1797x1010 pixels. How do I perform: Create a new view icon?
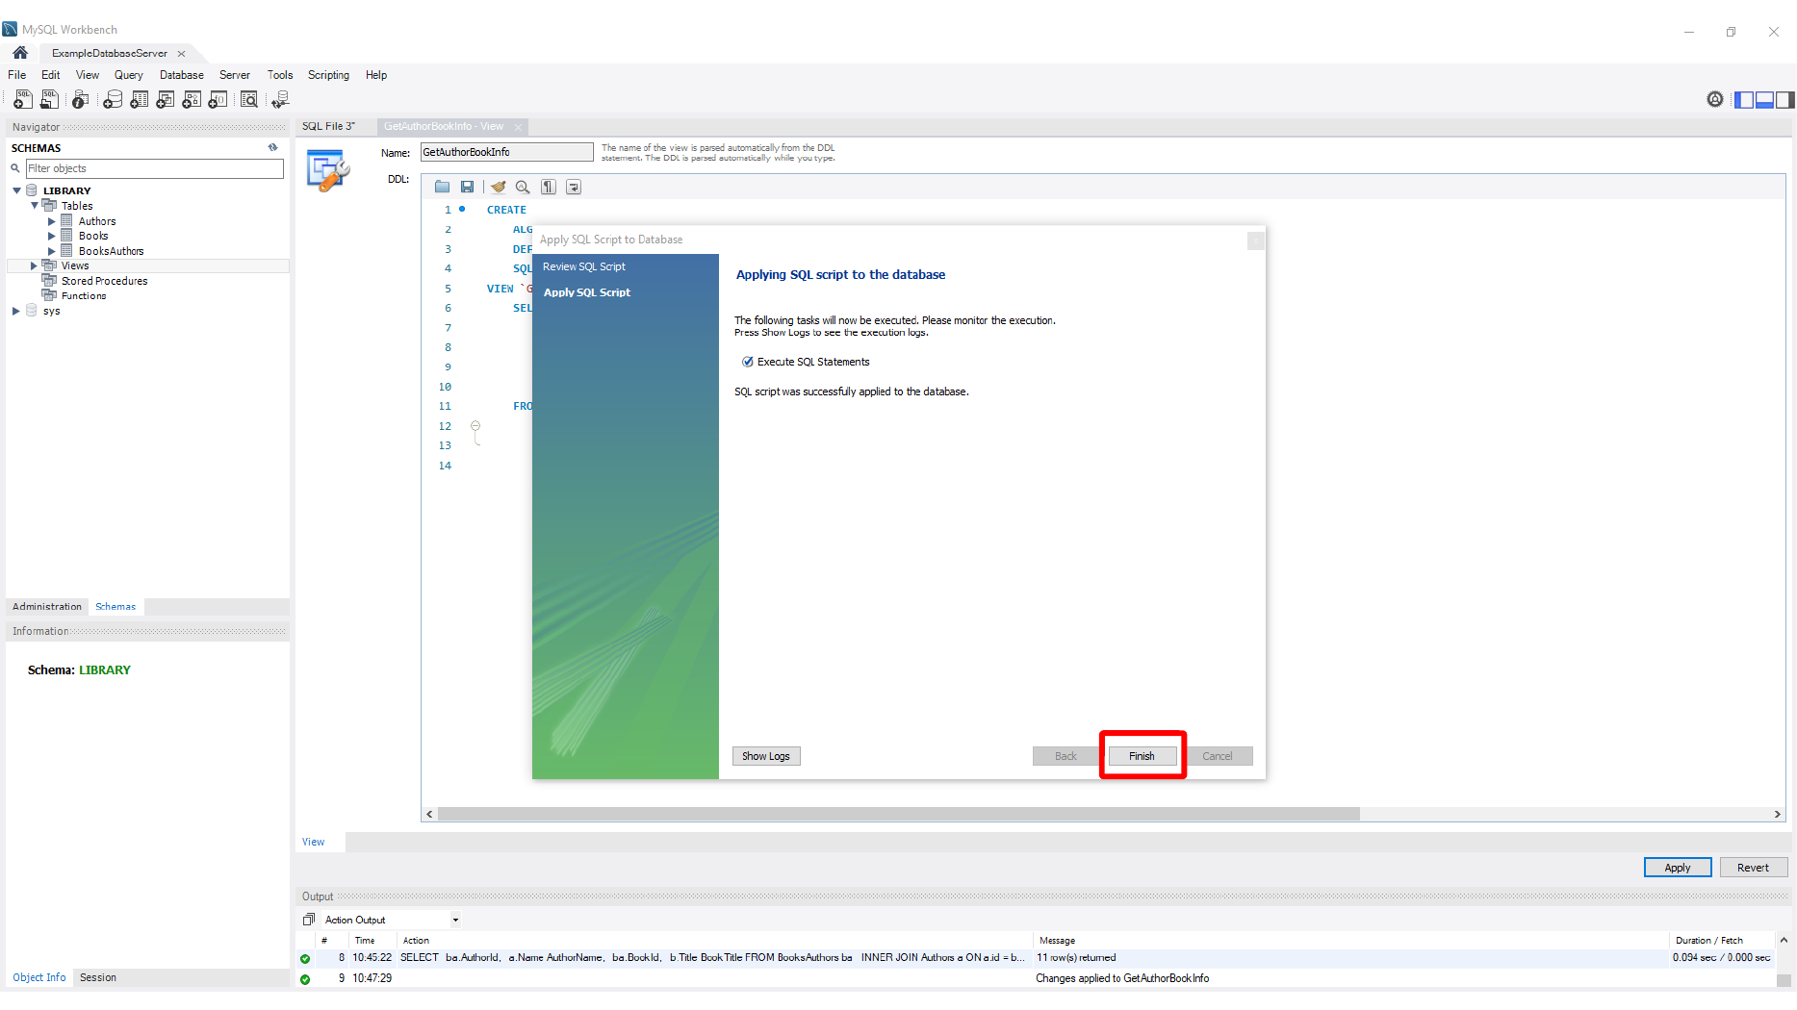click(166, 99)
